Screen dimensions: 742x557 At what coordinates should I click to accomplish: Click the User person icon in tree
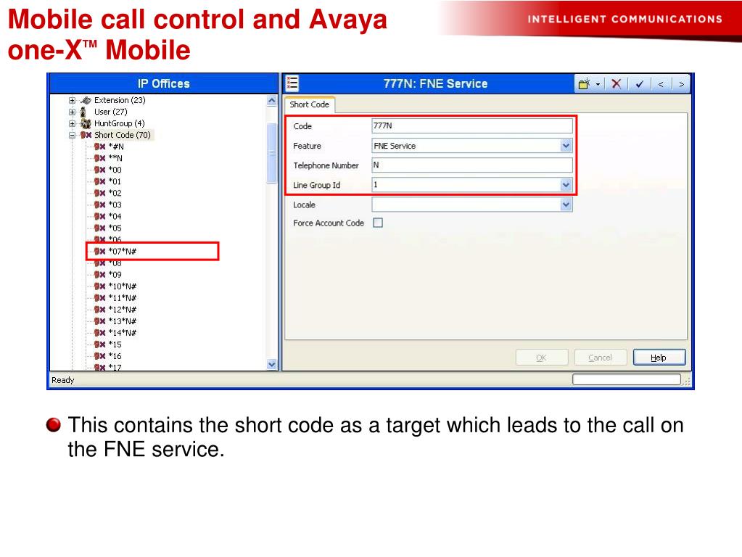(83, 112)
